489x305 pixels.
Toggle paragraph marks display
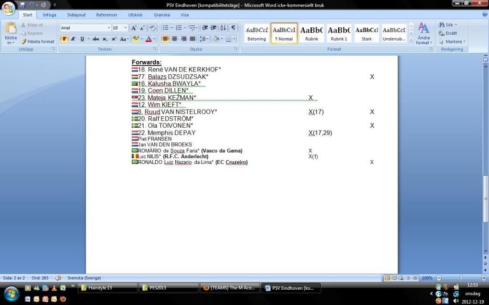233,28
